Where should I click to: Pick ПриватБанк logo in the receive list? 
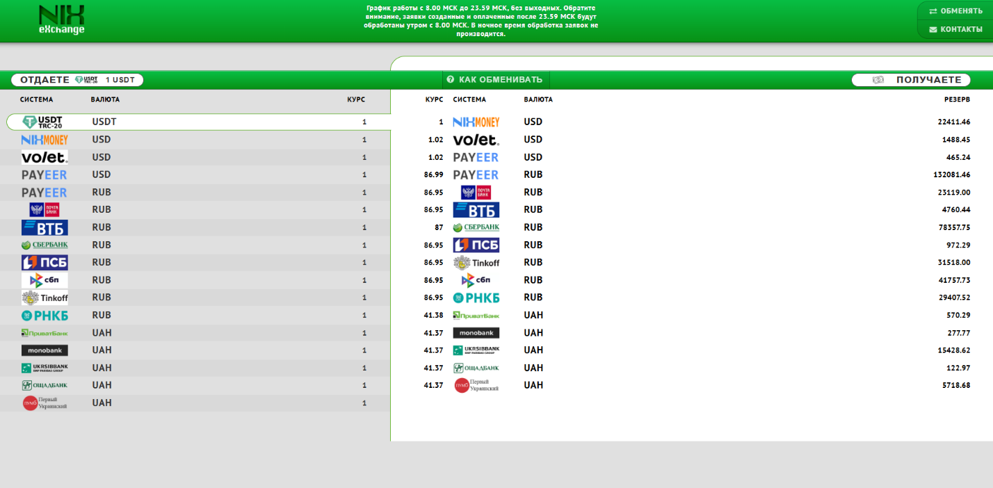coord(476,315)
